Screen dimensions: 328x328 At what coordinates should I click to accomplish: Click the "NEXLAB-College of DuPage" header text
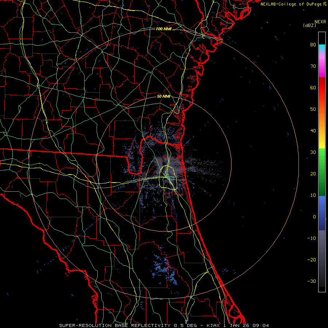coord(291,4)
